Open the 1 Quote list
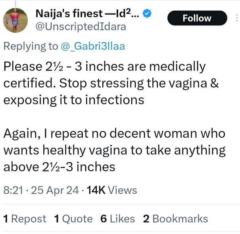The image size is (240, 234). click(x=73, y=218)
